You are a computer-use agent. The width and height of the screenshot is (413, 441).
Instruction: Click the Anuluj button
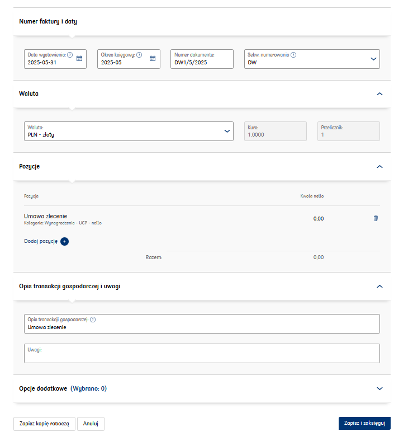(91, 424)
